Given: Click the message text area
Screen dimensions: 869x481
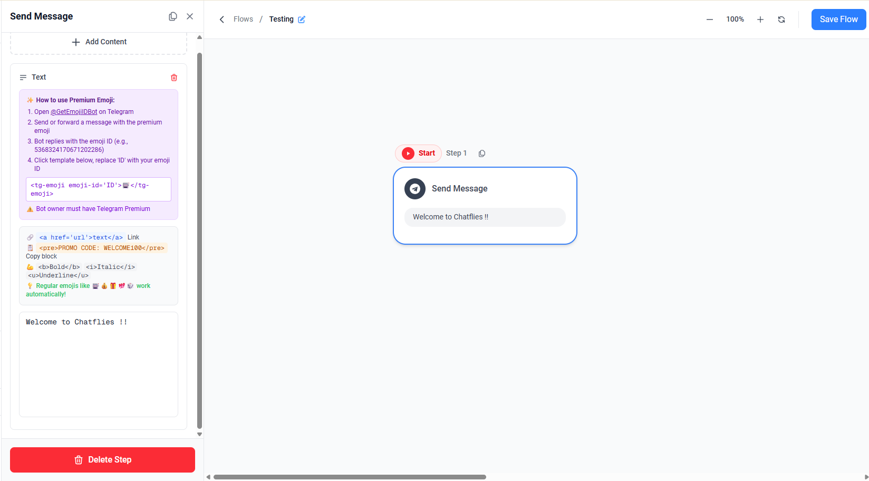Looking at the screenshot, I should tap(99, 364).
